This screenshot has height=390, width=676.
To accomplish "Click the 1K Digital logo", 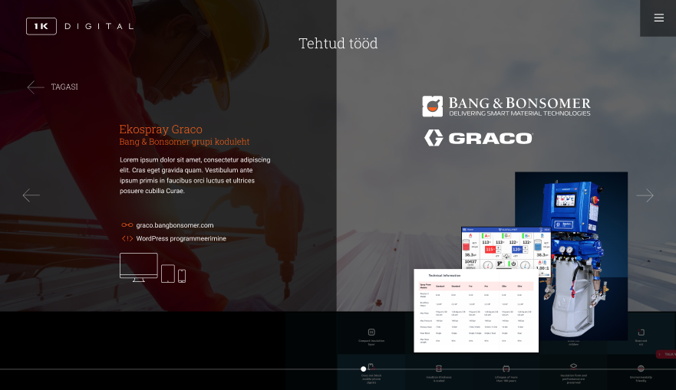I will point(81,26).
